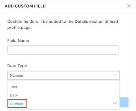Screen dimensions: 136x111
Task: Click the Data Type label
Action: 17,66
